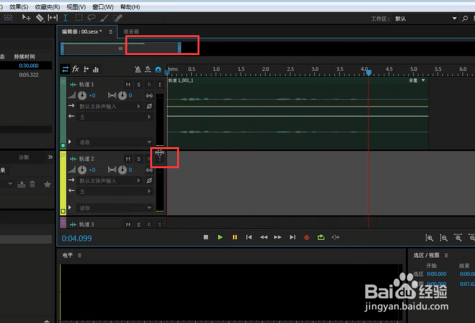Click the 轨道 1 volume knob
This screenshot has height=323, width=475.
(82, 96)
